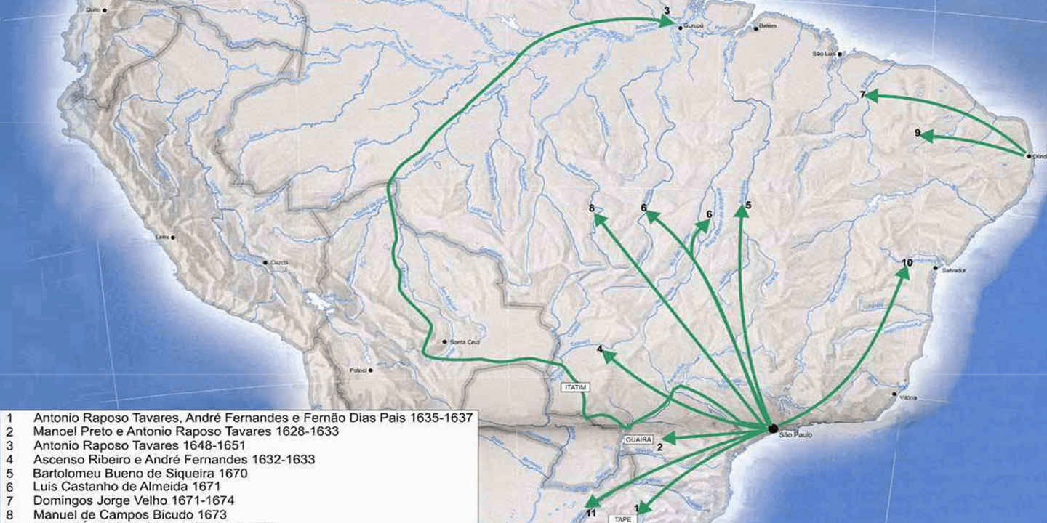The width and height of the screenshot is (1047, 523).
Task: Click route number 8 on the map
Action: point(592,208)
